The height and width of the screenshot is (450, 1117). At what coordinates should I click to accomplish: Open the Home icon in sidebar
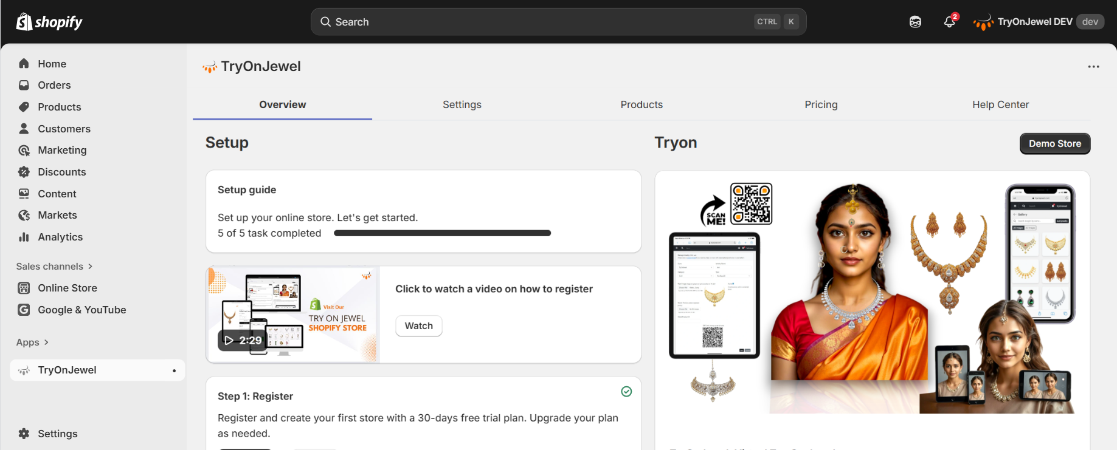[24, 64]
